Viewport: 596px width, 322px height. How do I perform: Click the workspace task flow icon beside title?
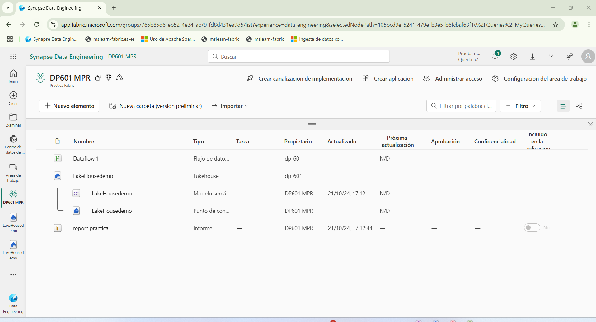(x=98, y=77)
